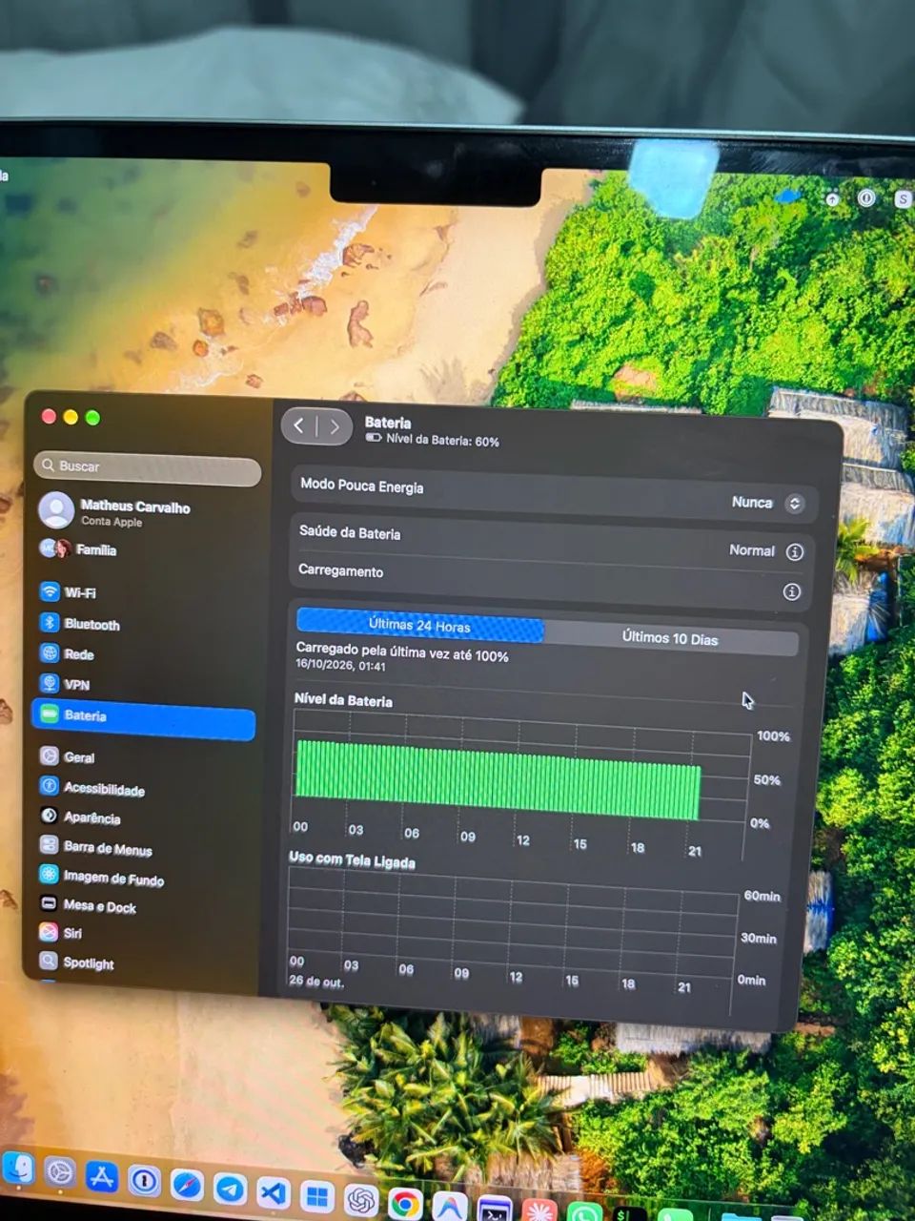Click the 'Carregado pela última vez até 100%' text

pyautogui.click(x=401, y=652)
